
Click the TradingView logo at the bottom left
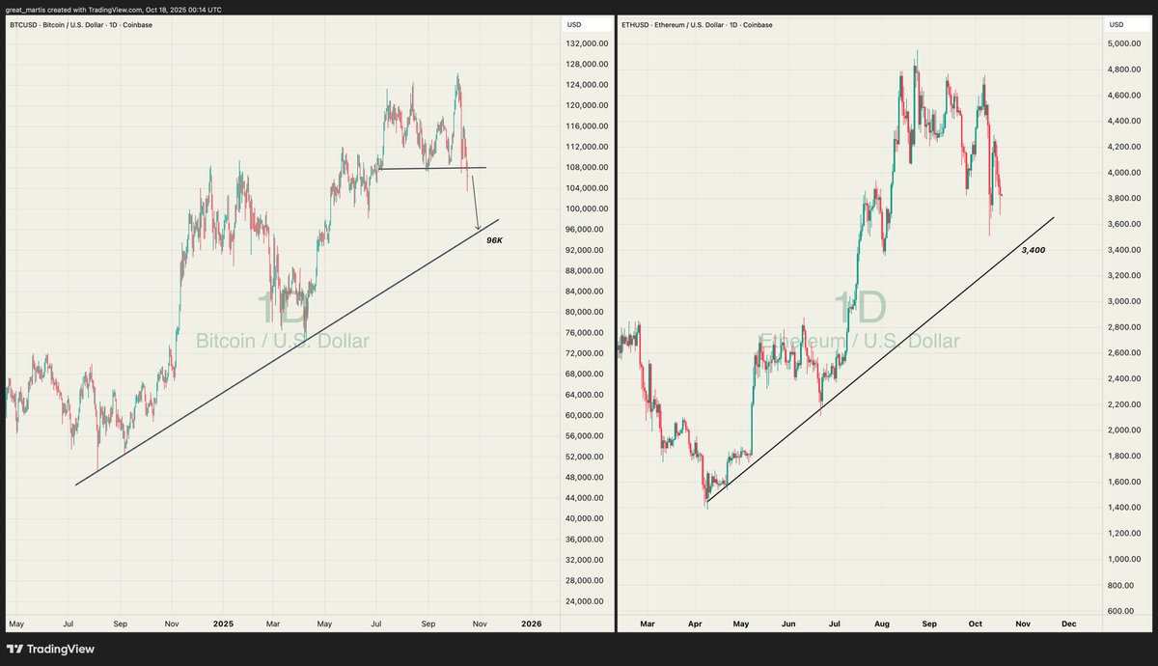pyautogui.click(x=49, y=649)
